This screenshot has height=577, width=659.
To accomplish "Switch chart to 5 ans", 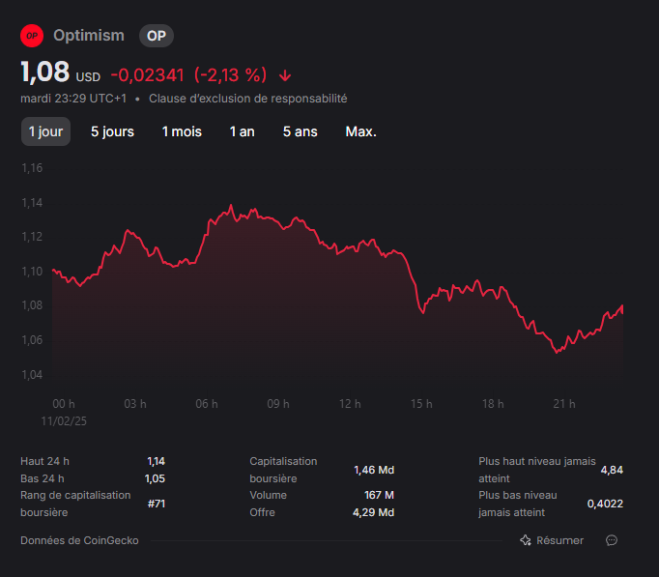I will coord(301,131).
